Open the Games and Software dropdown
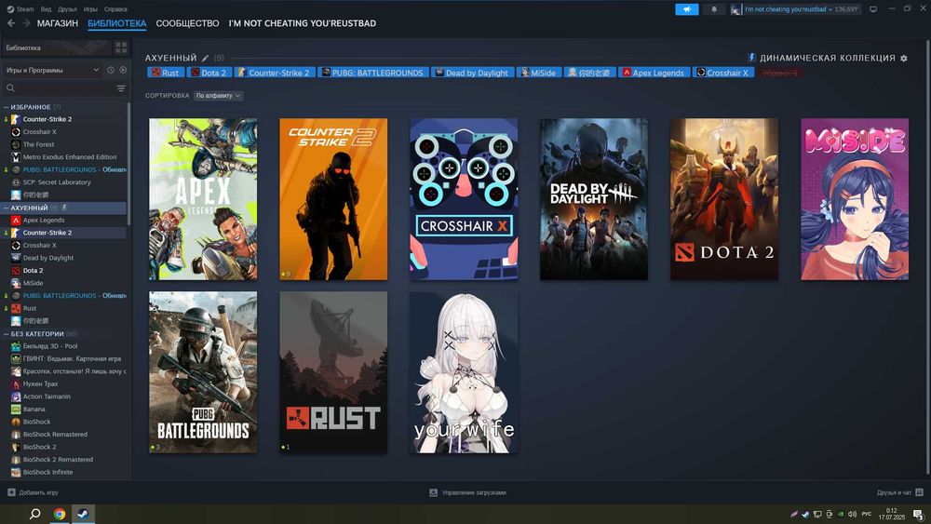The height and width of the screenshot is (524, 931). click(52, 70)
